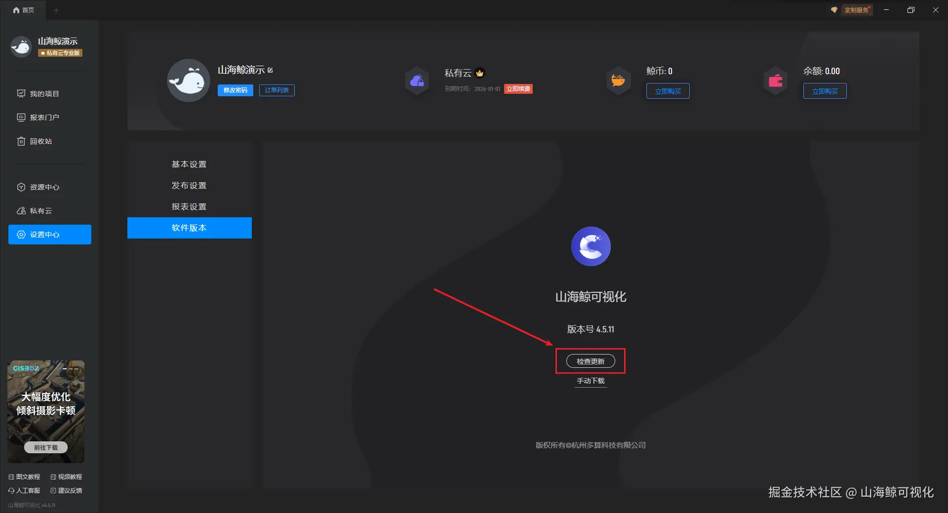Go to 报表门户 using its sidebar icon
Screen dimensions: 948x513
click(x=21, y=118)
